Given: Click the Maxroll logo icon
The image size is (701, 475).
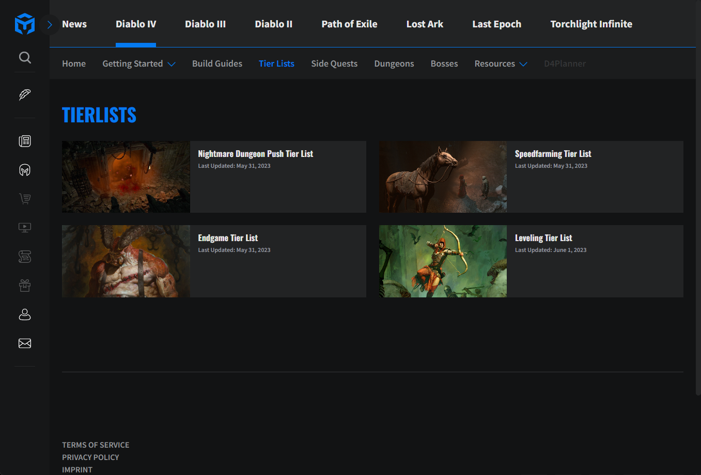Looking at the screenshot, I should 25,24.
